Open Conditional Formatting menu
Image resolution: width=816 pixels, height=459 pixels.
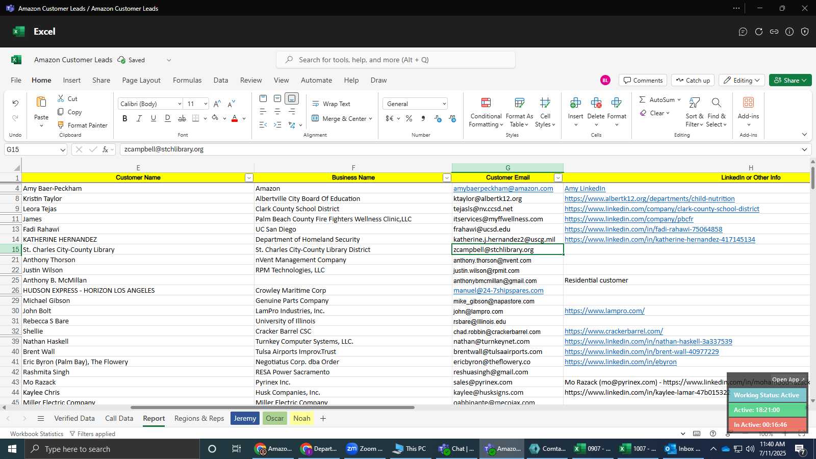(486, 112)
